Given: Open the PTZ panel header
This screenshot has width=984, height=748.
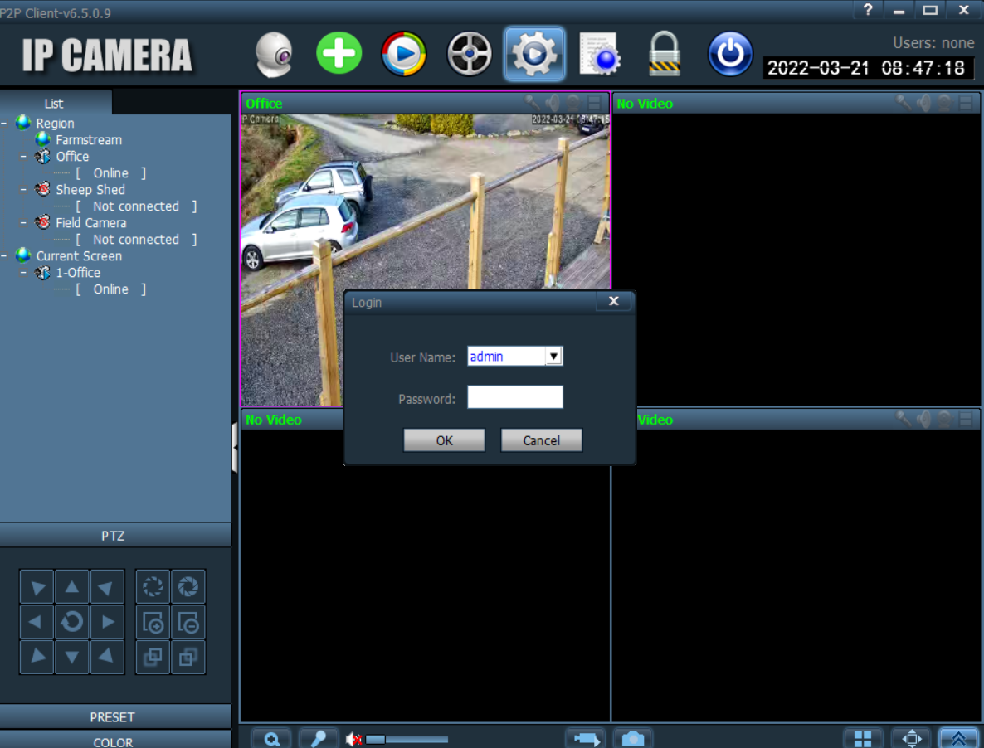Looking at the screenshot, I should pyautogui.click(x=114, y=536).
